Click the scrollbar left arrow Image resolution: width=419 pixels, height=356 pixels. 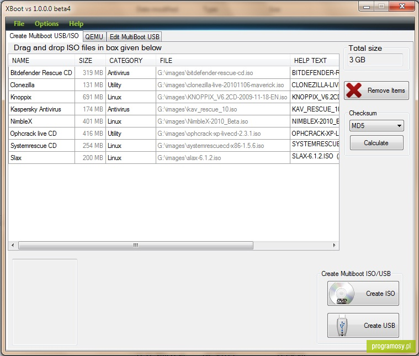(x=13, y=245)
